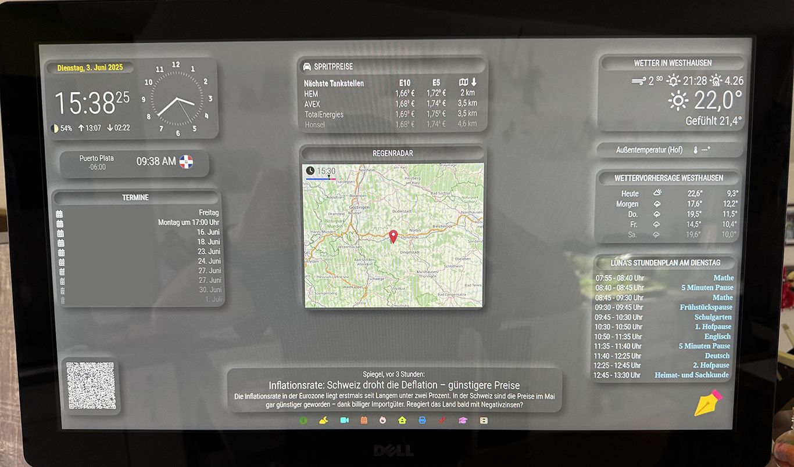Click the red location pin on map
Image resolution: width=794 pixels, height=467 pixels.
coord(394,236)
